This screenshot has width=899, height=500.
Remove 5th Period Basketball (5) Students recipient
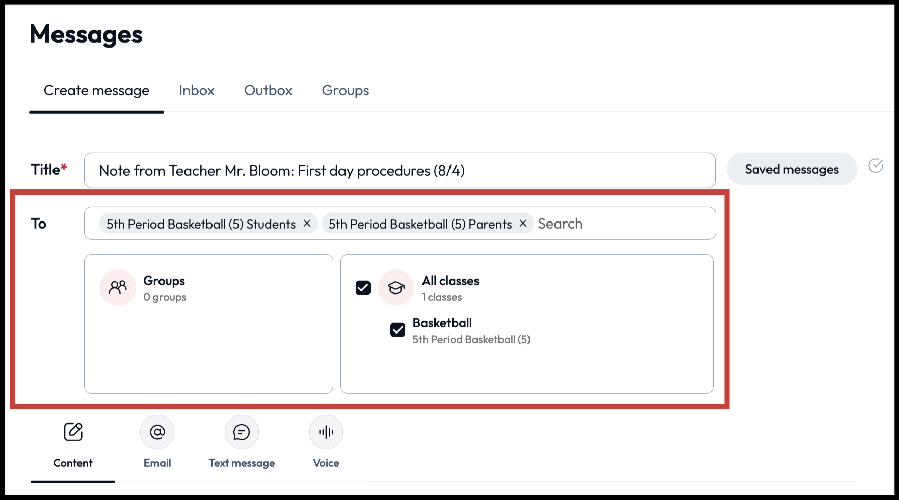(307, 224)
